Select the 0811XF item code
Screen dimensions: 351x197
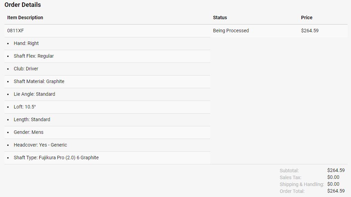click(15, 31)
